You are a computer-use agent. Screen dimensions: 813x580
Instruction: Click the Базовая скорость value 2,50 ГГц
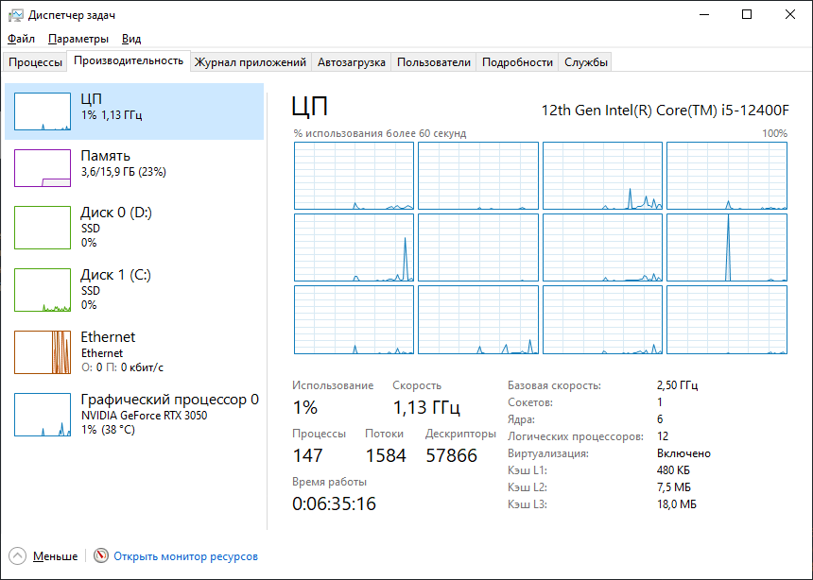pos(677,385)
